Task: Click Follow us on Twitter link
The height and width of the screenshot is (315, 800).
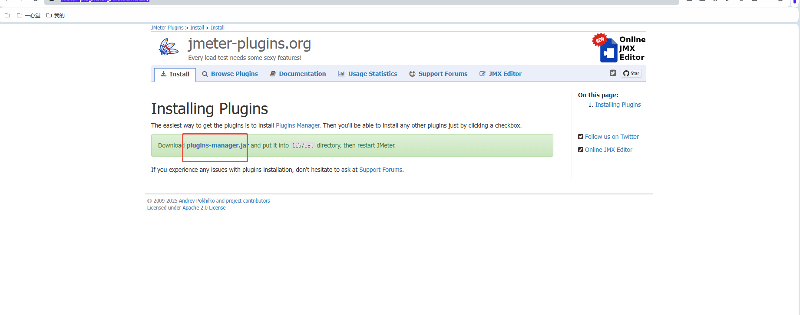Action: click(x=612, y=137)
